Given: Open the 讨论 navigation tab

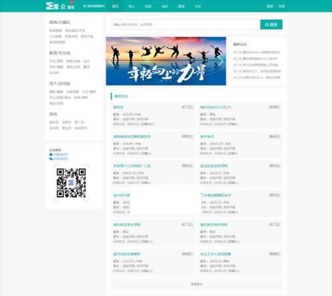Looking at the screenshot, I should [197, 6].
